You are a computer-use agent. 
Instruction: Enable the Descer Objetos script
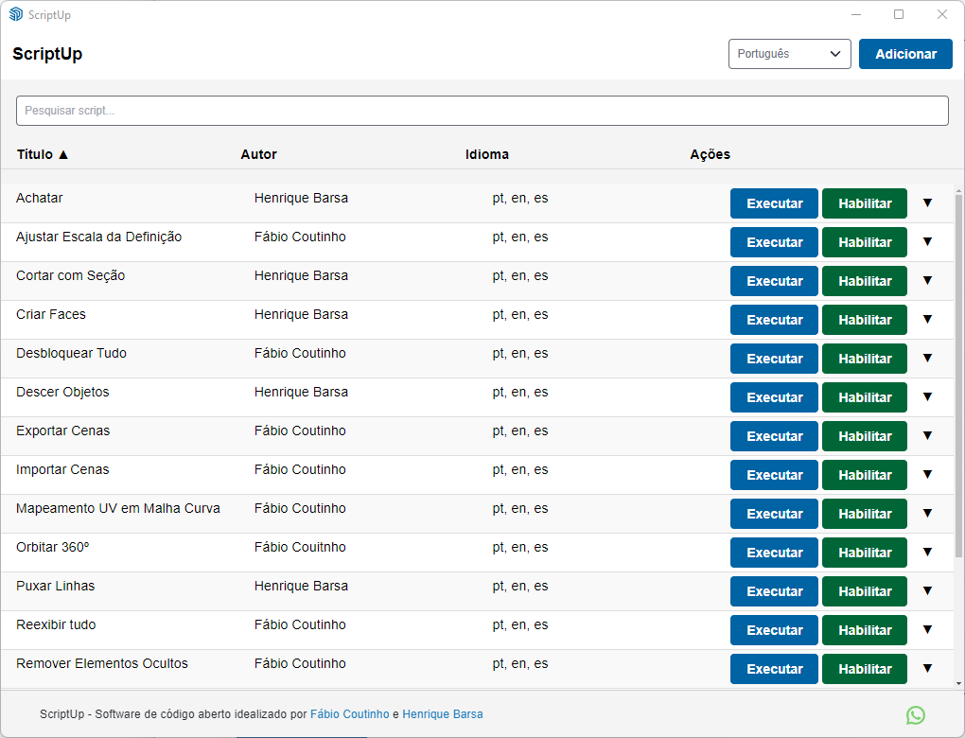pyautogui.click(x=865, y=397)
